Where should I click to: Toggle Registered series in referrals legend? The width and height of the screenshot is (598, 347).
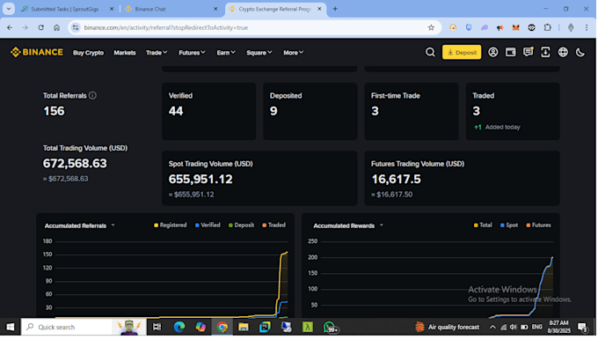[170, 225]
